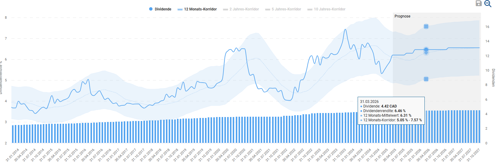Click the 31.10.2027 x-axis date label
The height and width of the screenshot is (168, 498).
[473, 155]
